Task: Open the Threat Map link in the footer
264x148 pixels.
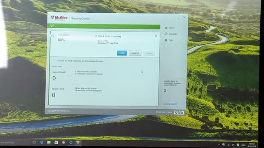Action: (x=160, y=112)
